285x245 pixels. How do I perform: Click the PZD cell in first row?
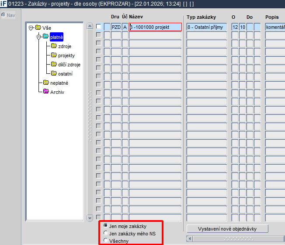coord(116,27)
